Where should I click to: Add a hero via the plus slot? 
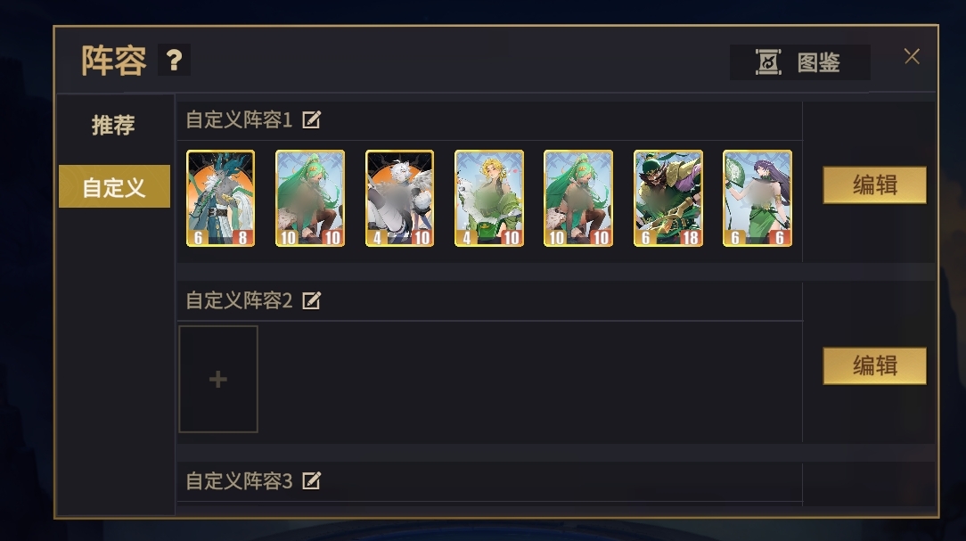[x=218, y=379]
